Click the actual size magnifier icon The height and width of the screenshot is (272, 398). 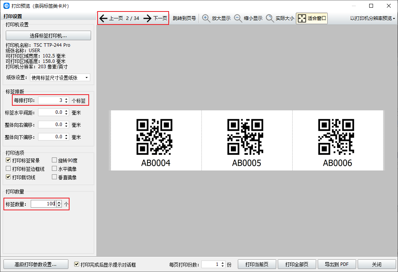click(270, 18)
